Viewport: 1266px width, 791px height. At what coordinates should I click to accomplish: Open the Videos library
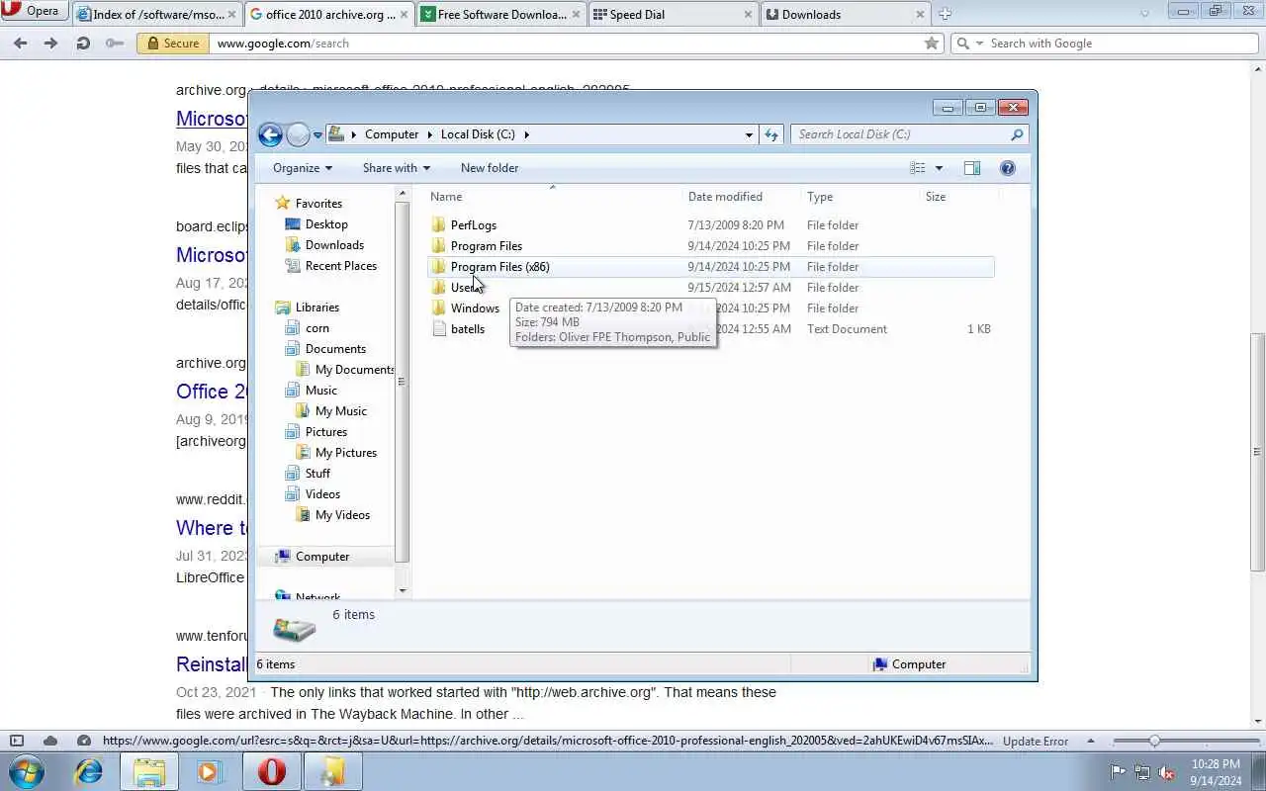click(322, 494)
